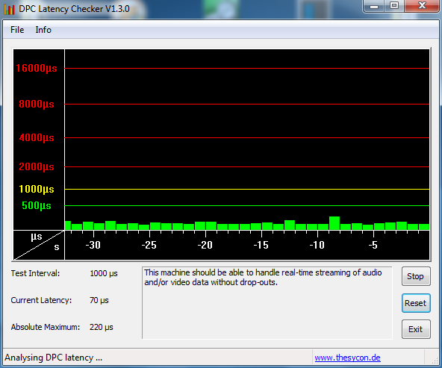The width and height of the screenshot is (442, 368).
Task: Click the 16000µs red threshold label
Action: click(37, 68)
